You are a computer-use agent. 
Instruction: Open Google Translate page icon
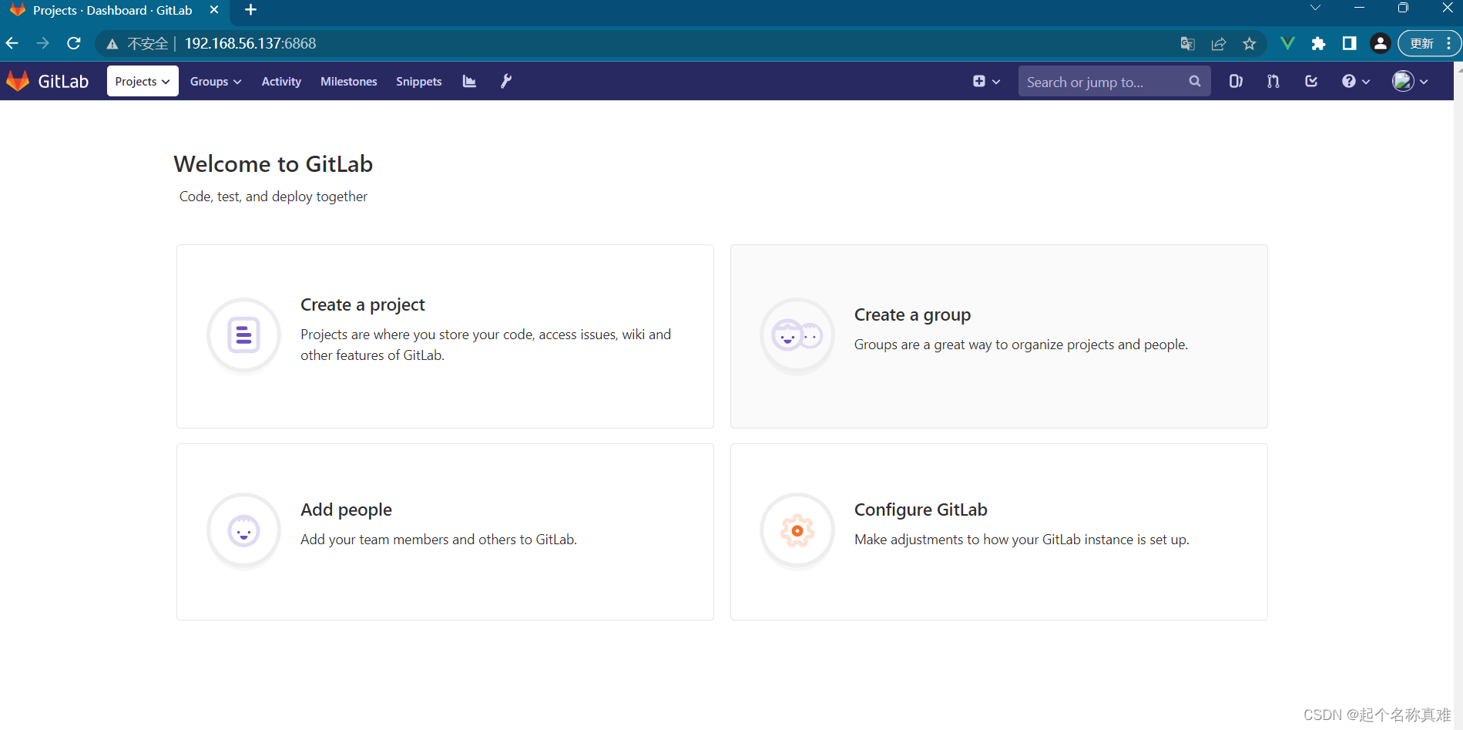click(1187, 44)
